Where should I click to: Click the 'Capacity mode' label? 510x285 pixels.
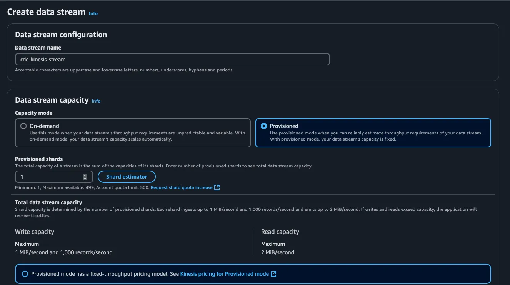click(34, 113)
